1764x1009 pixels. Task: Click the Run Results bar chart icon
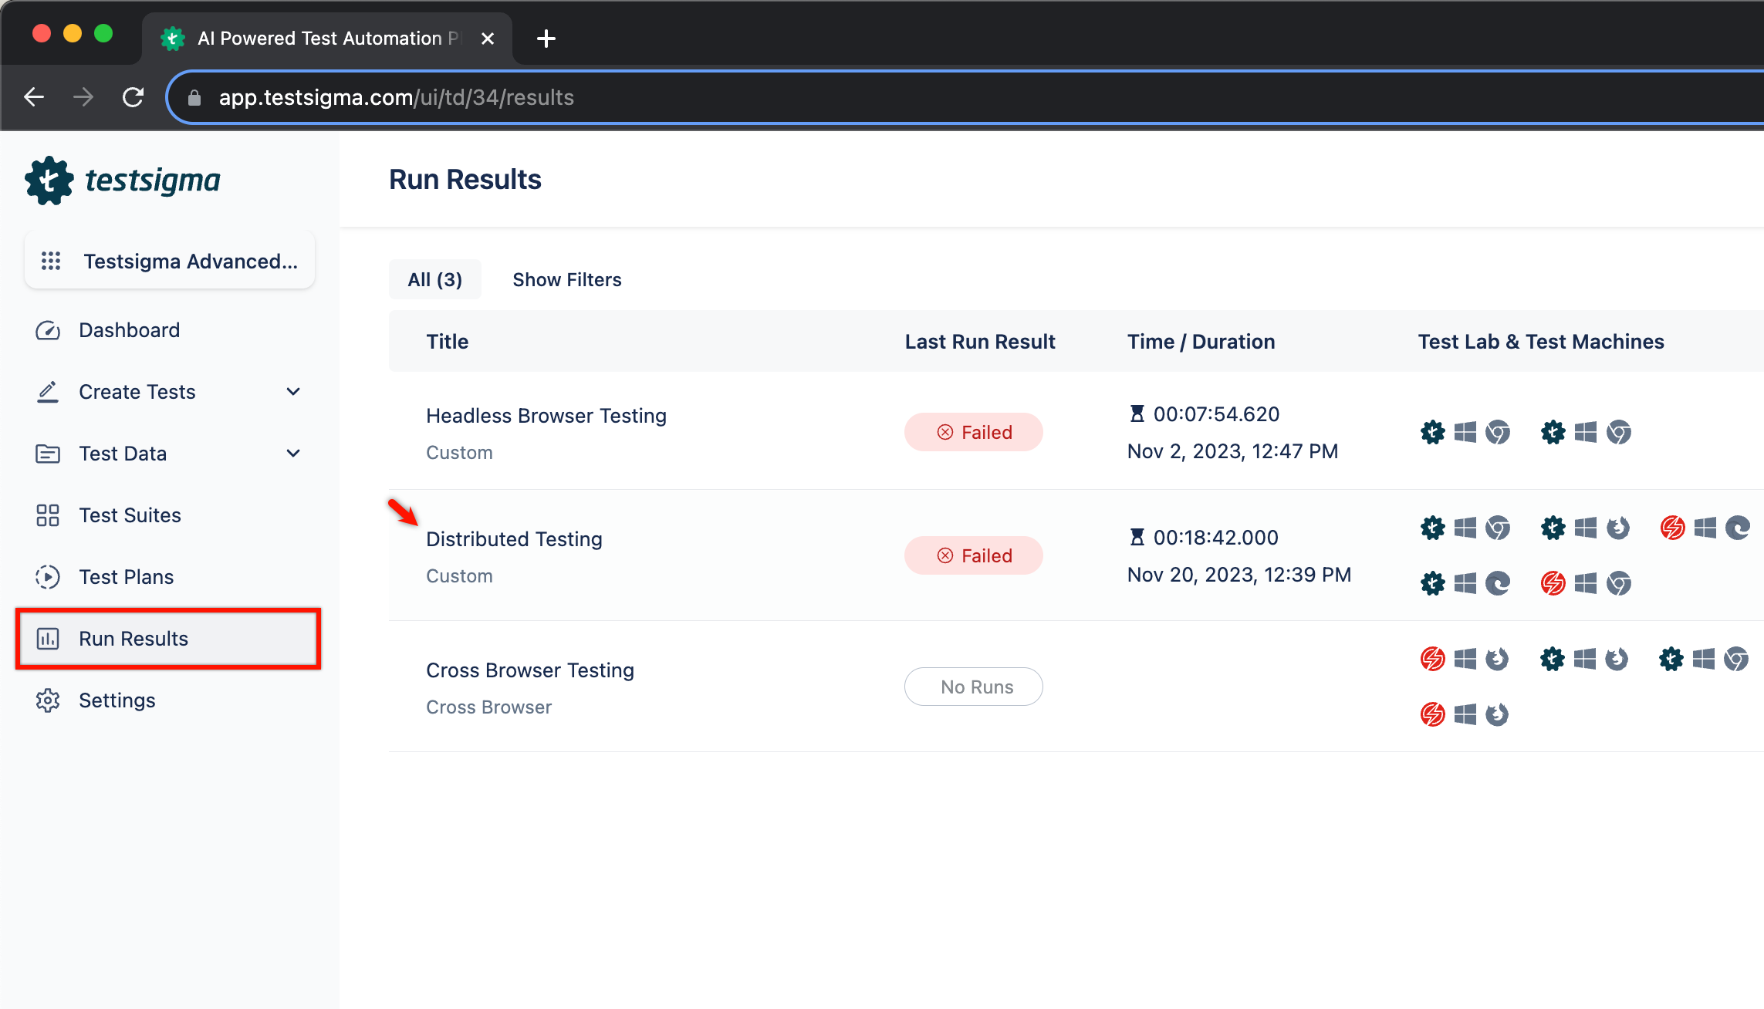(46, 639)
